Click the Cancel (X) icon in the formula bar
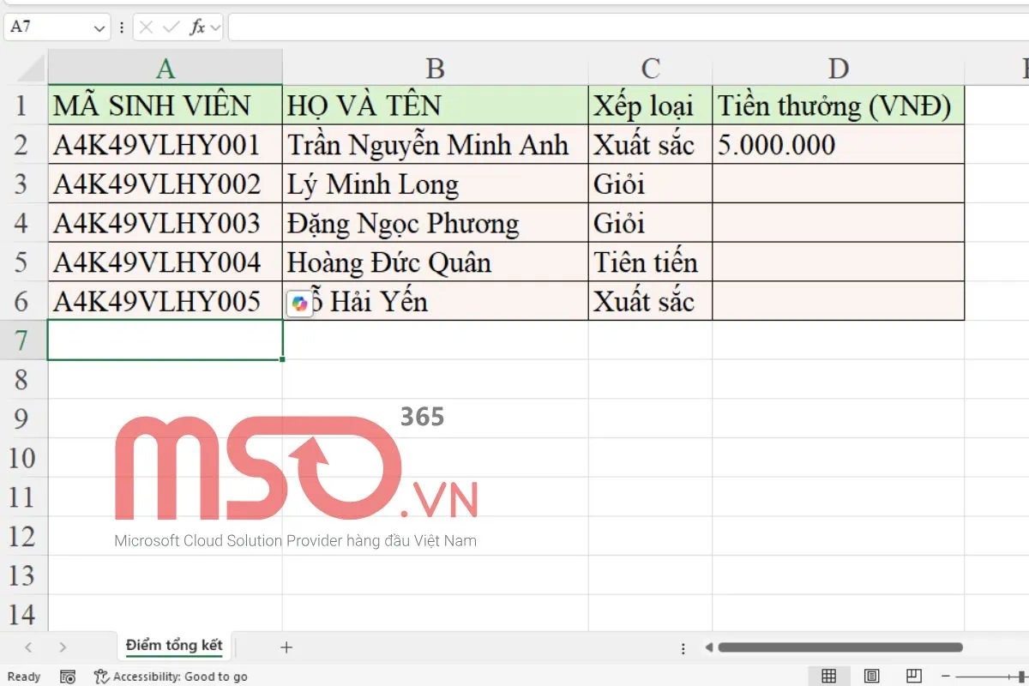This screenshot has width=1029, height=686. [146, 27]
